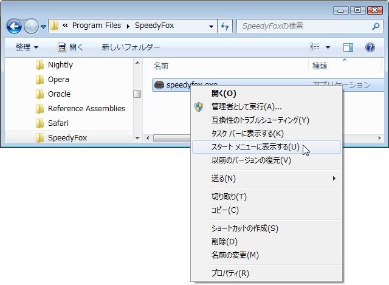Choose 名前の変更(M) in context menu
The height and width of the screenshot is (285, 389).
(266, 255)
